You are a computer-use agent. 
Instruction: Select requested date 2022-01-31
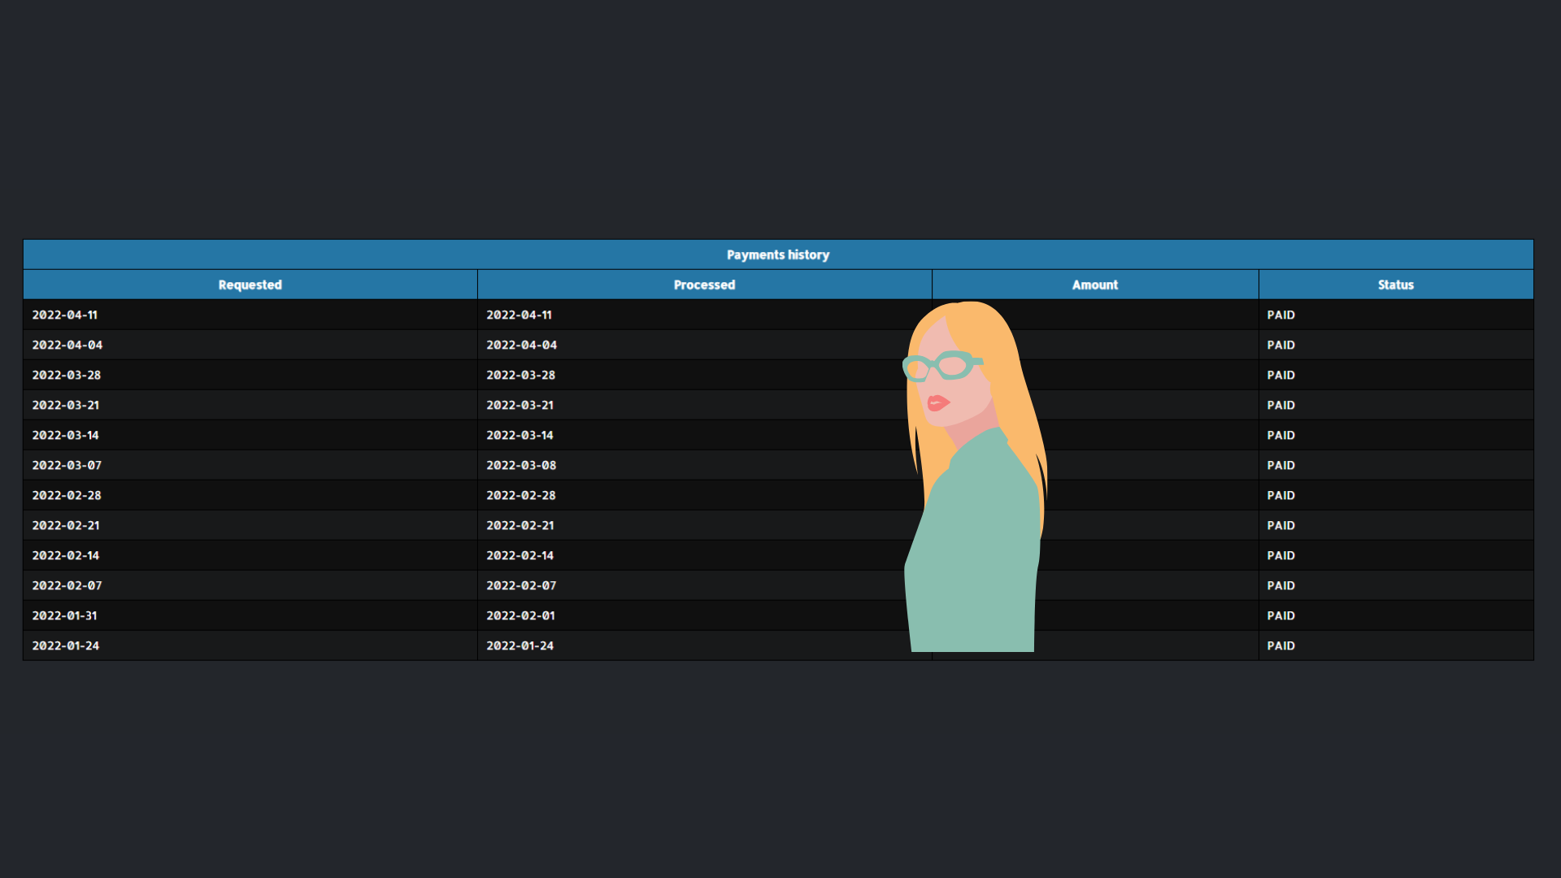pos(64,615)
